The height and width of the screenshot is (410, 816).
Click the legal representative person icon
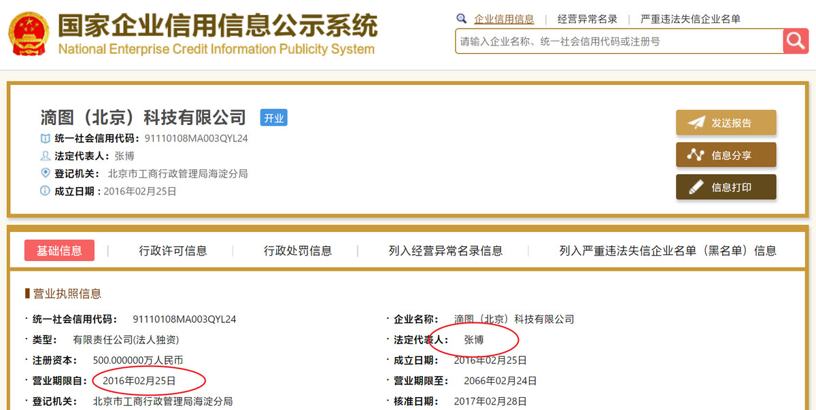(46, 156)
